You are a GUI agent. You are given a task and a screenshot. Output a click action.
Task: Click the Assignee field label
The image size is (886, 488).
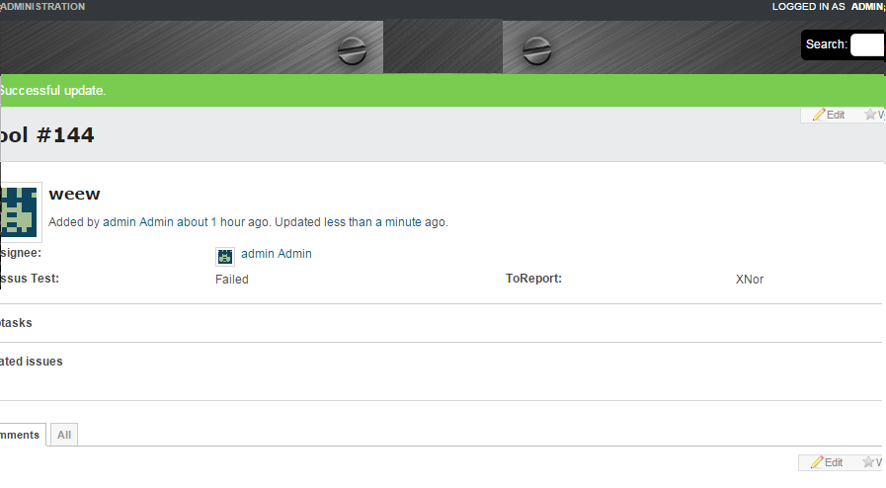(x=21, y=253)
